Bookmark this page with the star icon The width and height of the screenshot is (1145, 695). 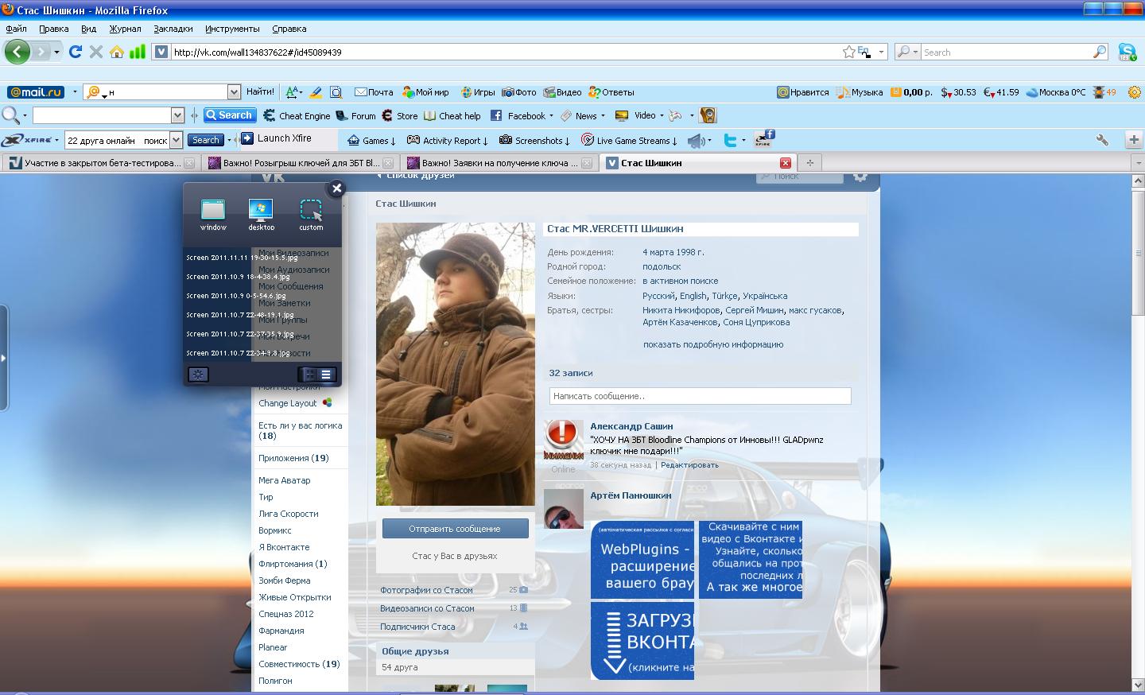[848, 52]
